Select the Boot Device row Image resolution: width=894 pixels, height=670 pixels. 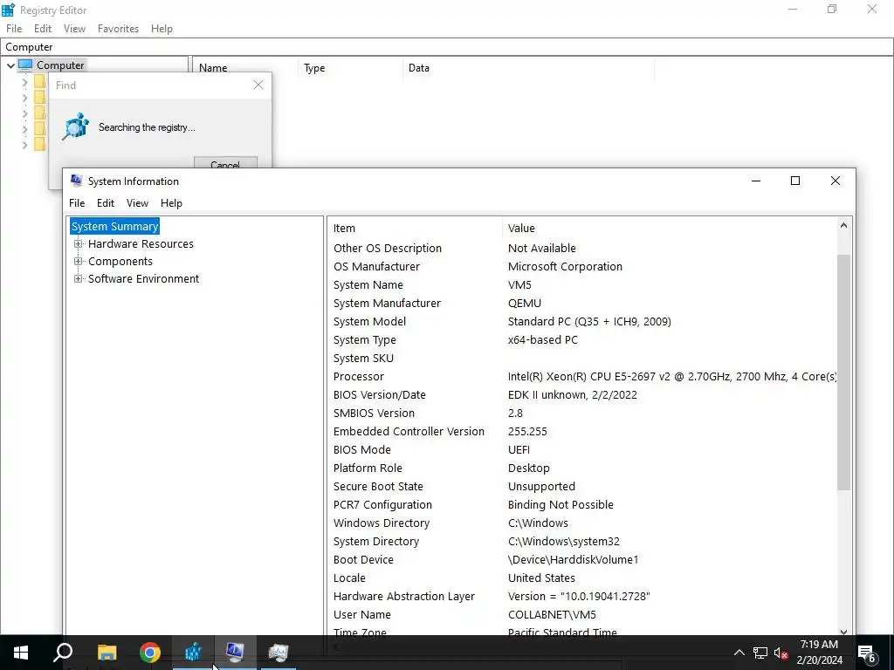581,559
